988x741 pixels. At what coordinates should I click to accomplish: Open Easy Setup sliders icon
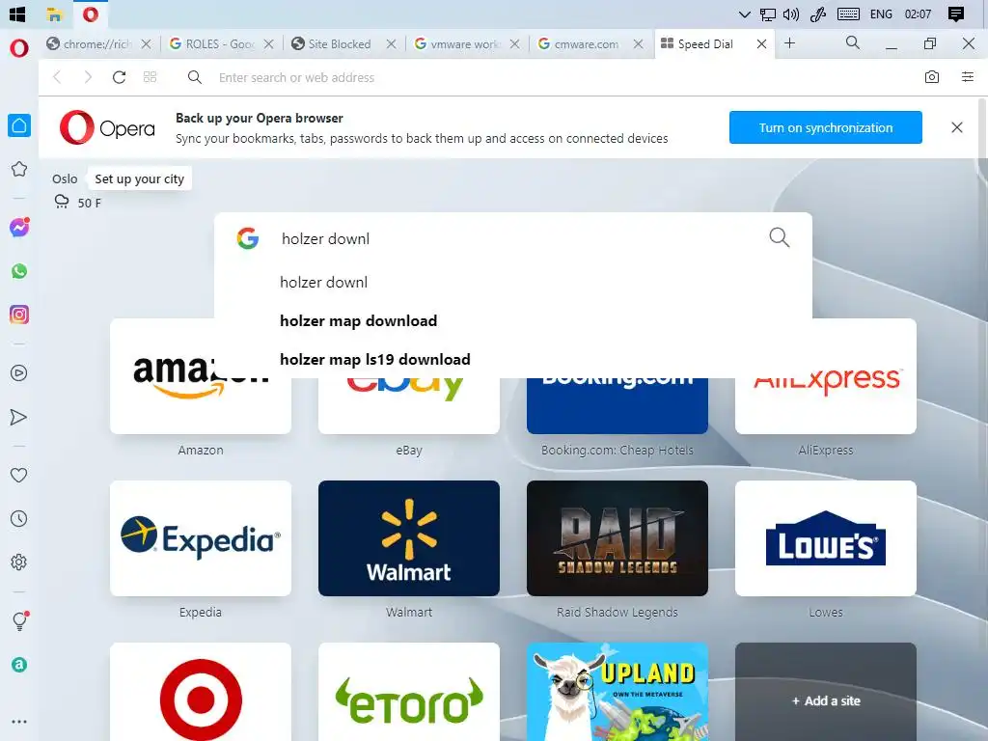coord(967,77)
